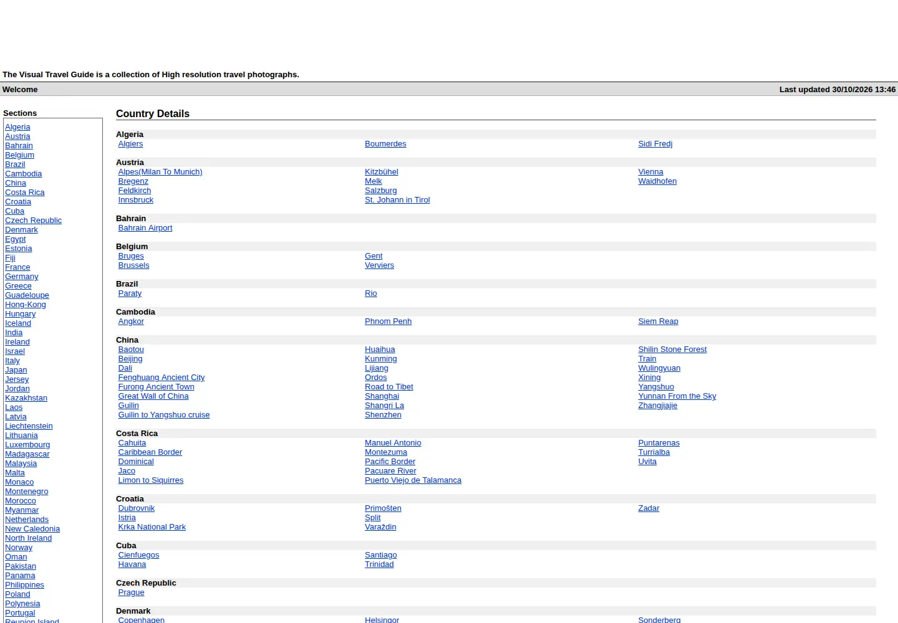Click the Visual Travel Guide tagline text
The image size is (898, 623).
tap(151, 75)
